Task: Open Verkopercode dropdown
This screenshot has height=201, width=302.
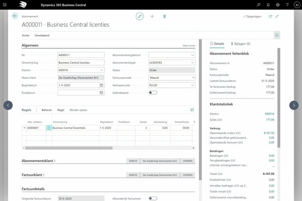Action: click(x=192, y=85)
